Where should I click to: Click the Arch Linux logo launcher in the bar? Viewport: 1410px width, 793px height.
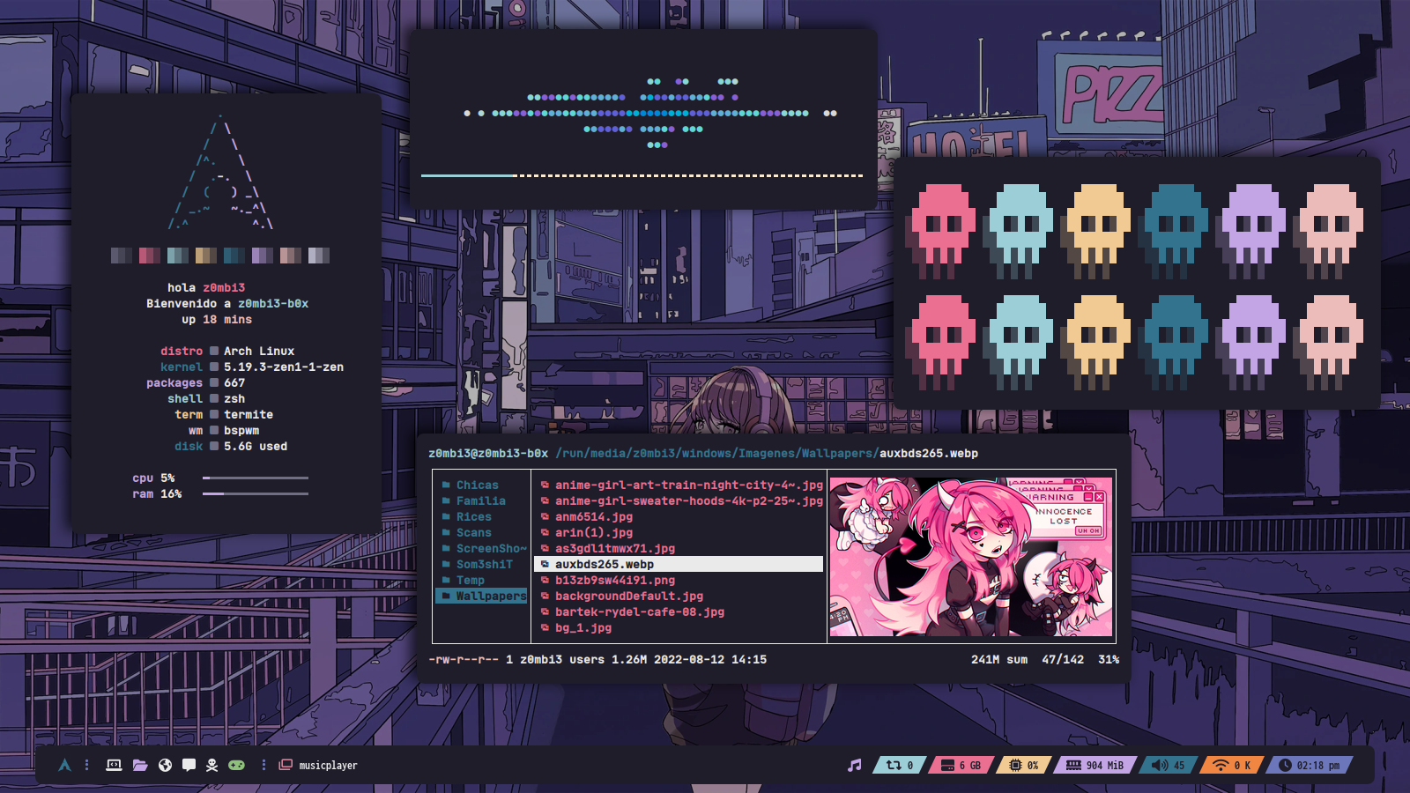pos(64,765)
